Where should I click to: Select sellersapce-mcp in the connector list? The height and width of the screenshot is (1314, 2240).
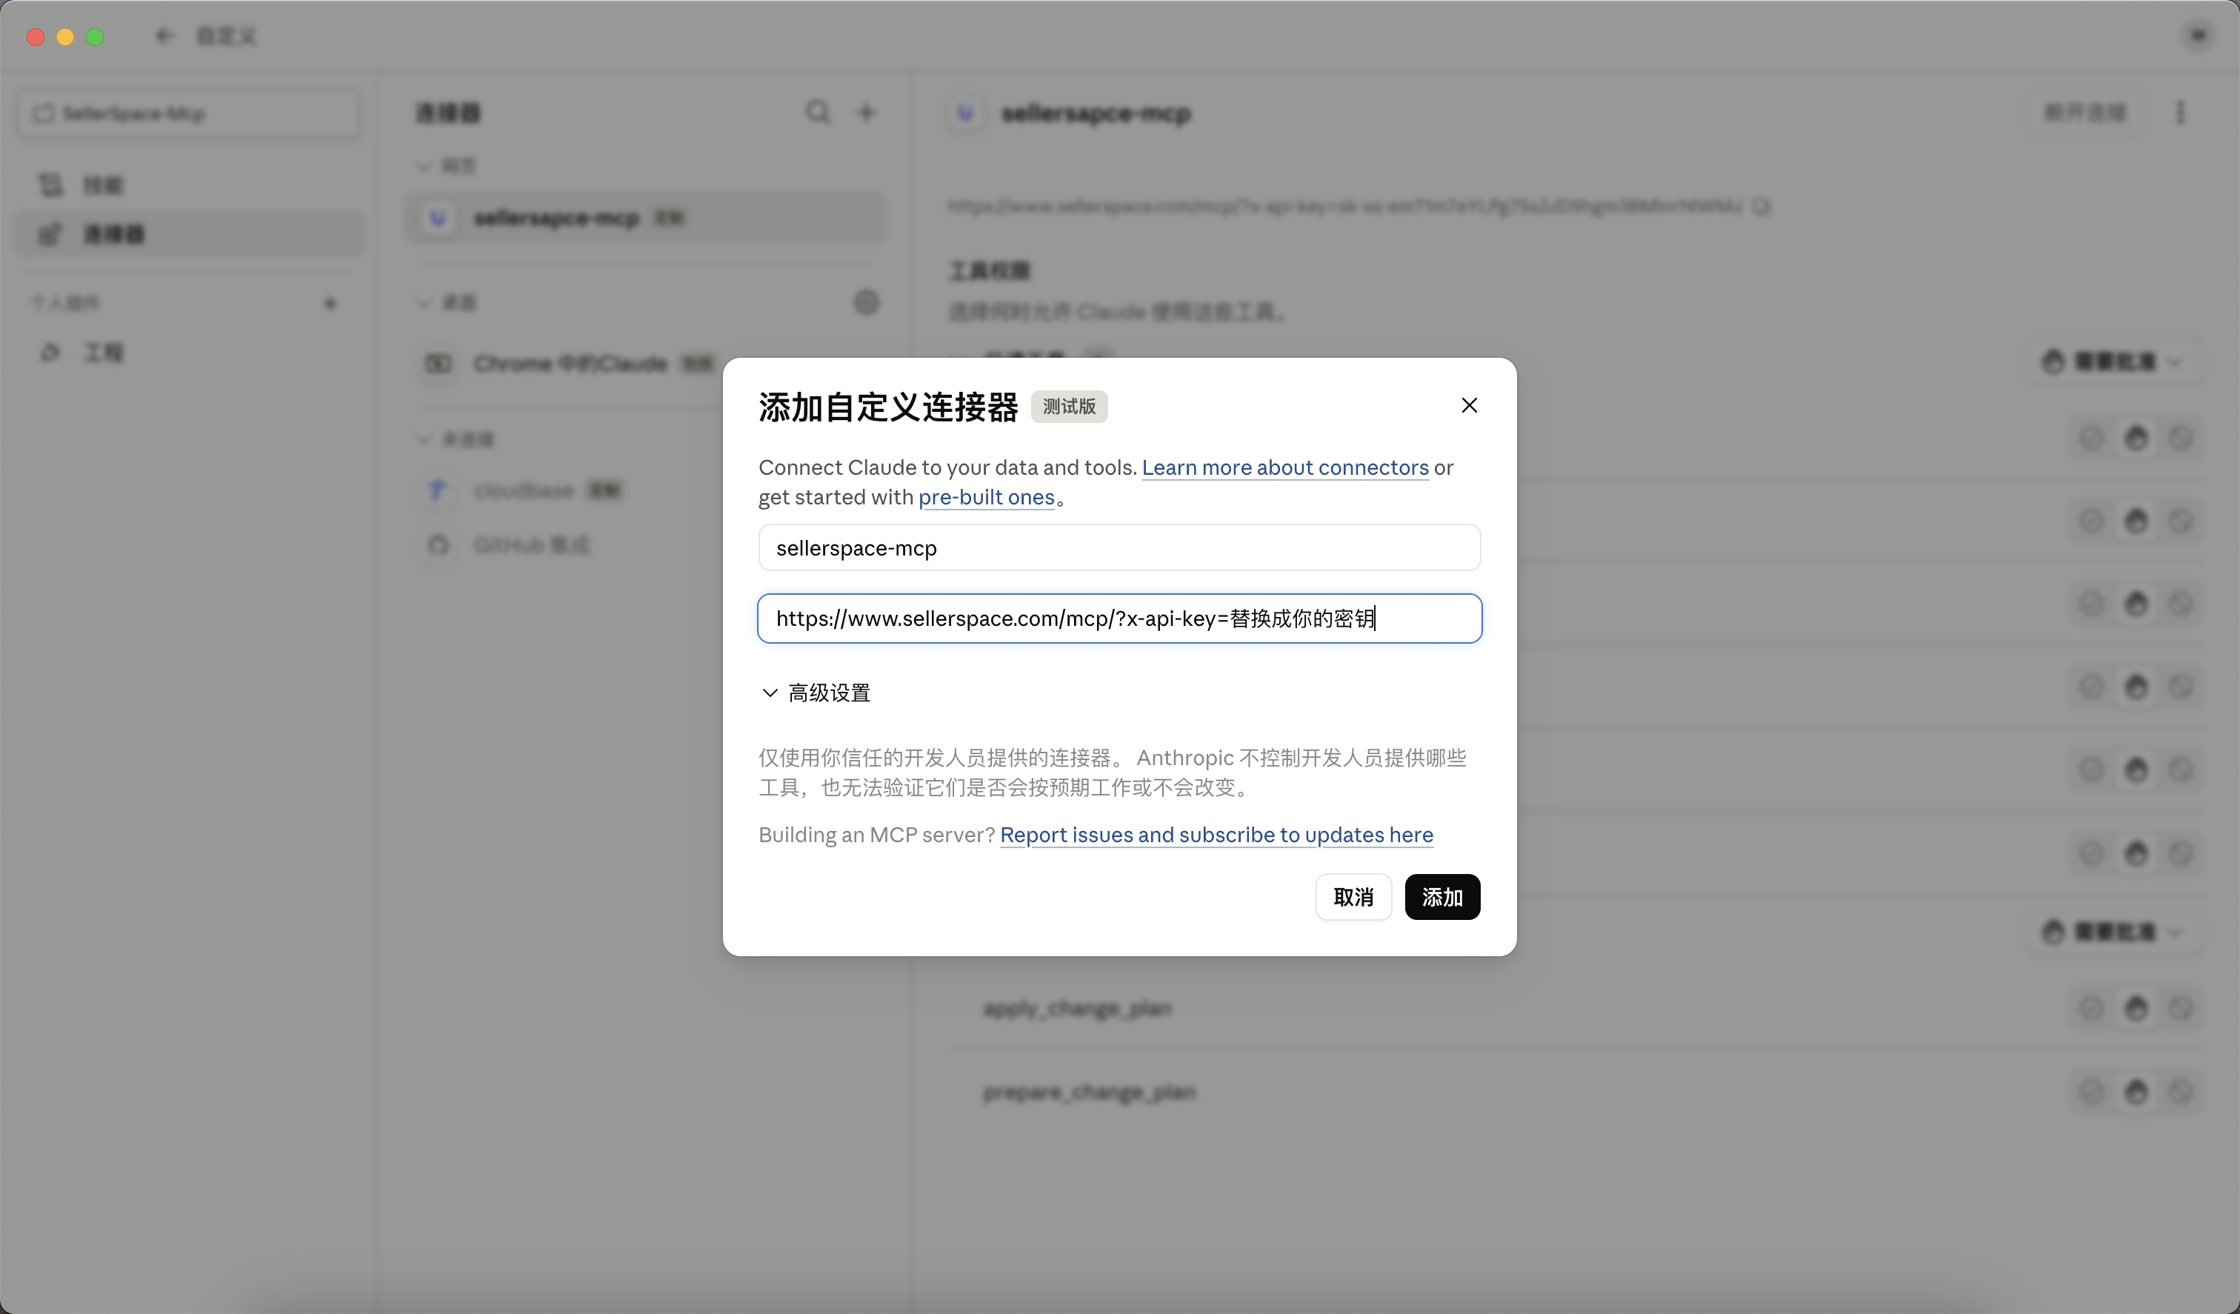click(x=646, y=218)
